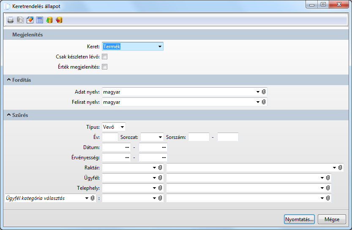
Task: Click into the Év input field
Action: (110, 137)
